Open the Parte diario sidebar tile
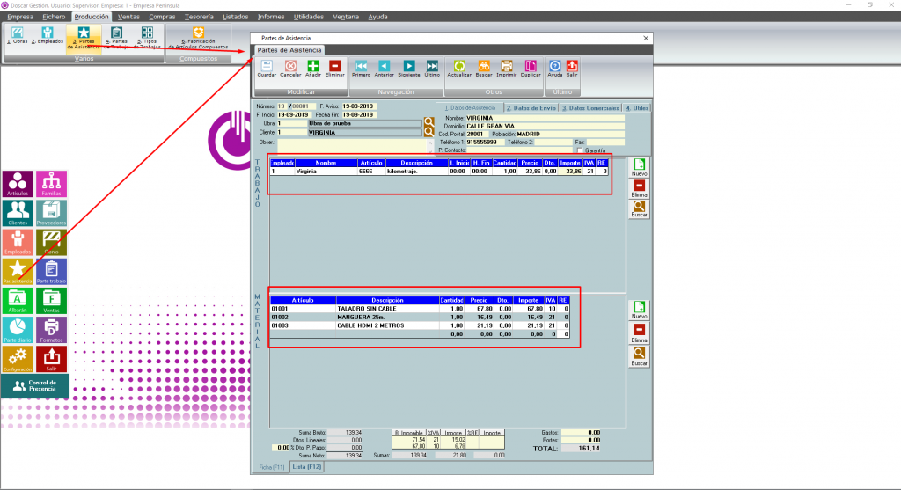 click(x=18, y=330)
